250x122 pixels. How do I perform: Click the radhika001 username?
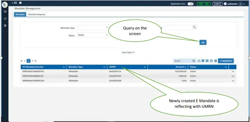(x=232, y=4)
